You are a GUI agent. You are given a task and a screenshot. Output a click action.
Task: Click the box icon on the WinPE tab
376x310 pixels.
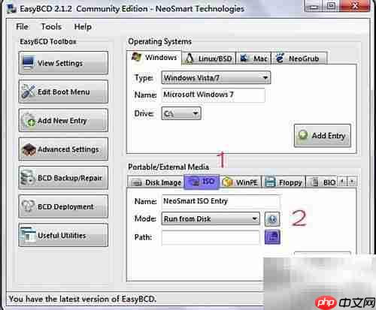coord(228,182)
